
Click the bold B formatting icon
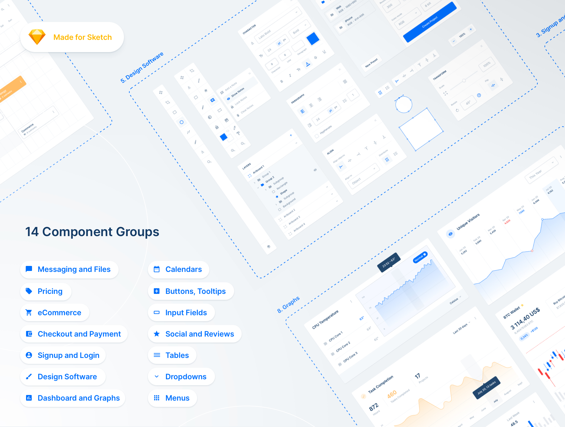282,82
